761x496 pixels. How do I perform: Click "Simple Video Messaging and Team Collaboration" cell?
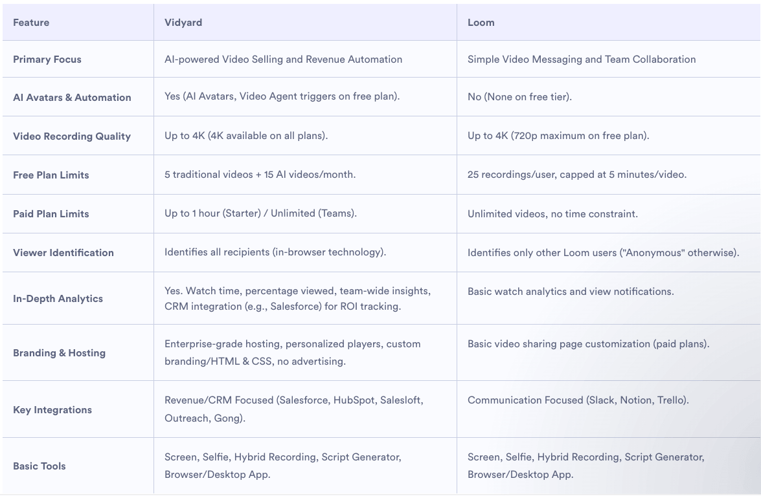tap(582, 59)
